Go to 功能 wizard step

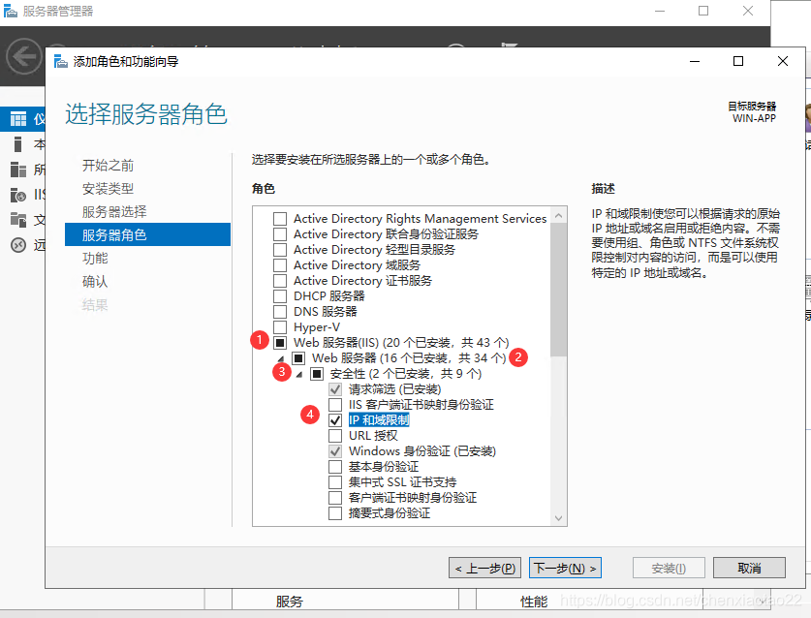[x=95, y=258]
